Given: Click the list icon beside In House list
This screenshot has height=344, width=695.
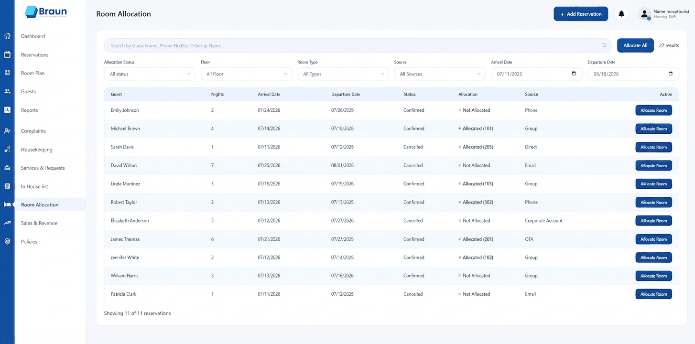Looking at the screenshot, I should [7, 186].
